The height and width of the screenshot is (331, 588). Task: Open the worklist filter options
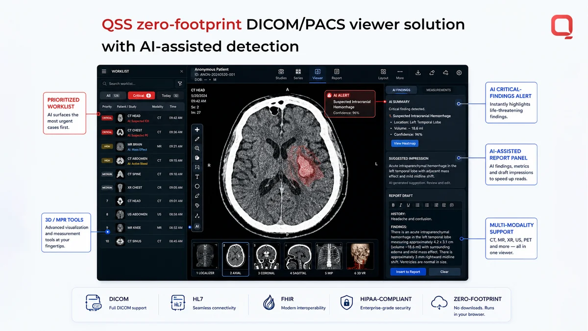pyautogui.click(x=180, y=84)
